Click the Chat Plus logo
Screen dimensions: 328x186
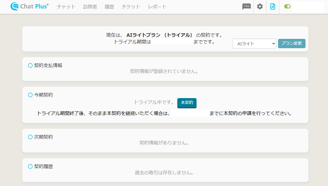coord(29,6)
